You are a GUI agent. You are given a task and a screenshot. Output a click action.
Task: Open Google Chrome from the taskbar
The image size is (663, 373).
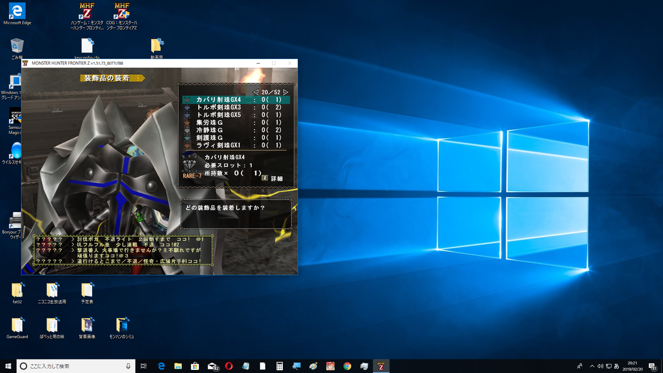[x=347, y=366]
